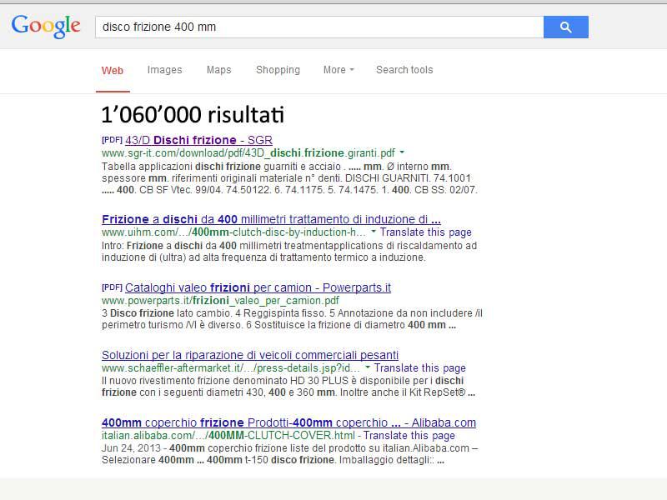Select the Web tab

(x=113, y=71)
